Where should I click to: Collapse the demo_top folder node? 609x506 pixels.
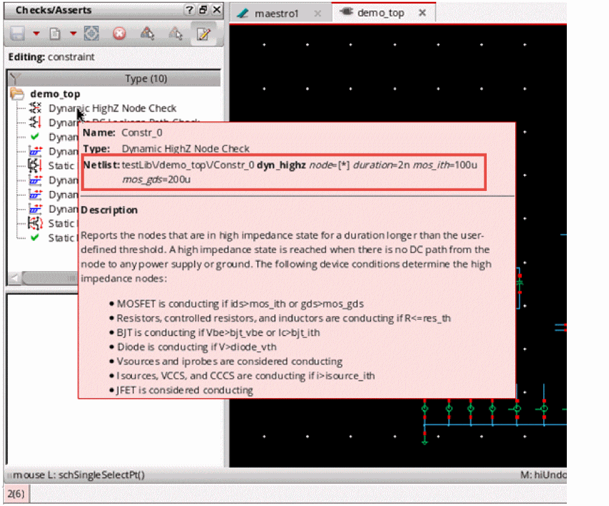coord(18,94)
